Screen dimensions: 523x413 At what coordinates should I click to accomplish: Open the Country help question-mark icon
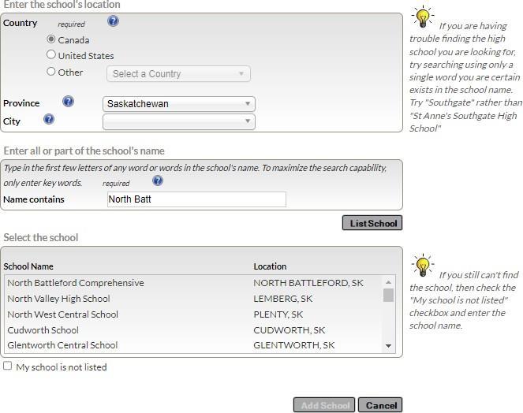tap(113, 21)
